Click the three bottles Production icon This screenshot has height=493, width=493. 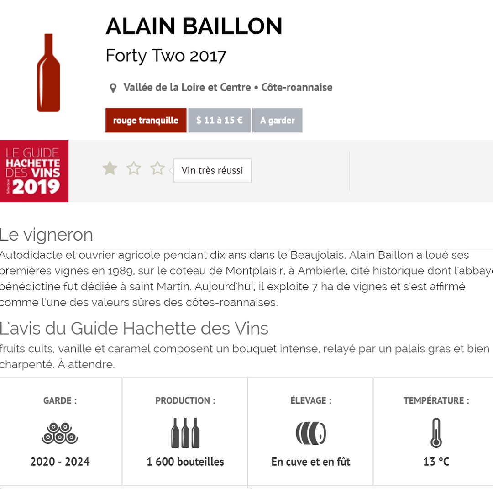185,433
